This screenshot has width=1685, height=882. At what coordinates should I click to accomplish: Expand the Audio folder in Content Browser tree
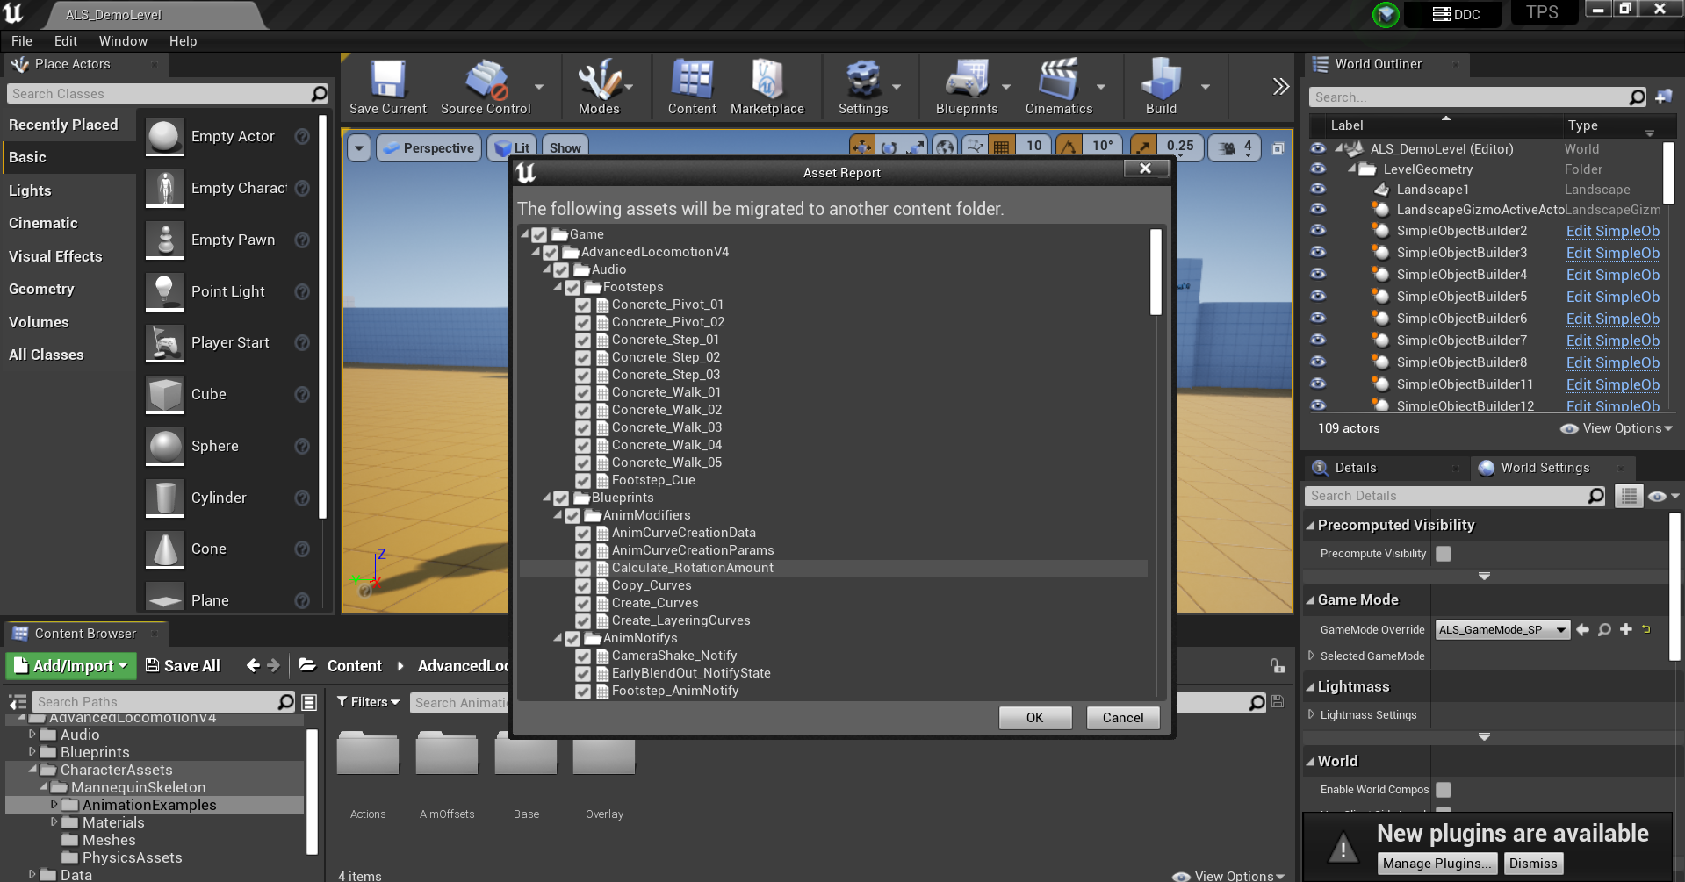tap(32, 734)
